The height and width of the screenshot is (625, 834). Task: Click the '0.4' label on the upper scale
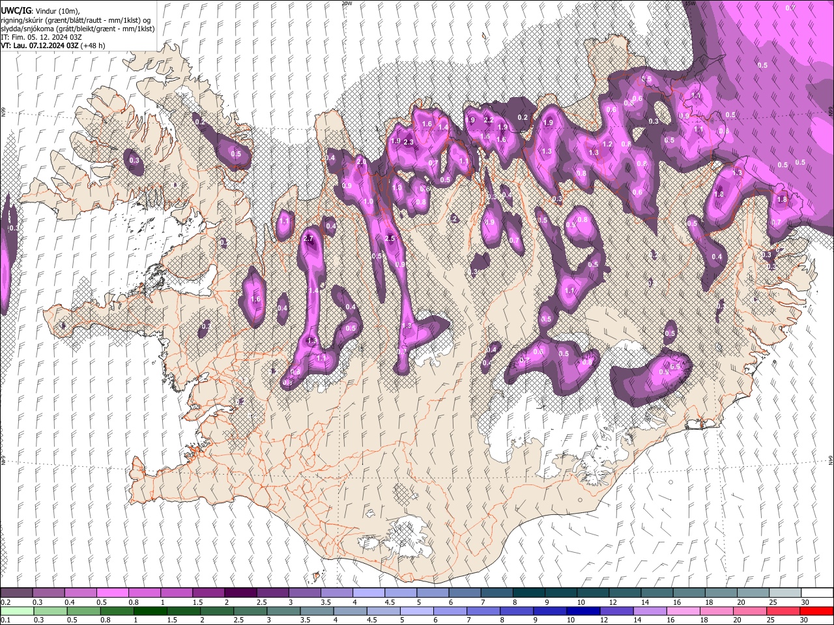pos(70,602)
